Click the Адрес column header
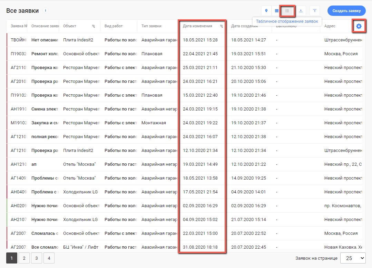372x268 pixels. [330, 26]
